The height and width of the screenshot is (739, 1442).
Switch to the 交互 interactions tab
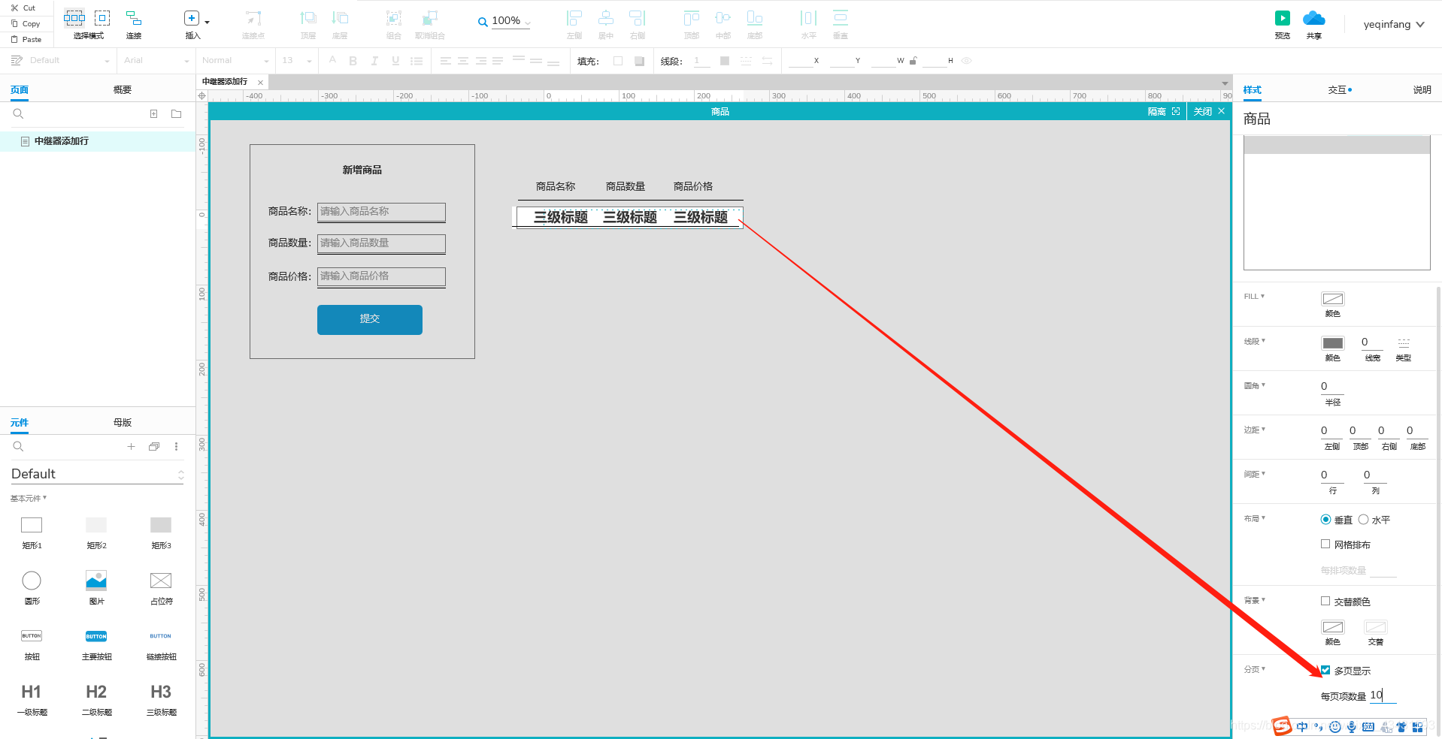[1339, 90]
